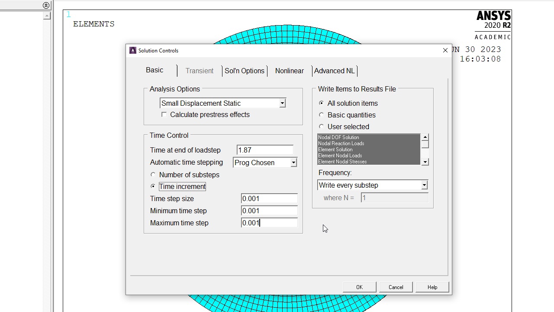Select Element Nodal Stresses list item

click(x=369, y=162)
